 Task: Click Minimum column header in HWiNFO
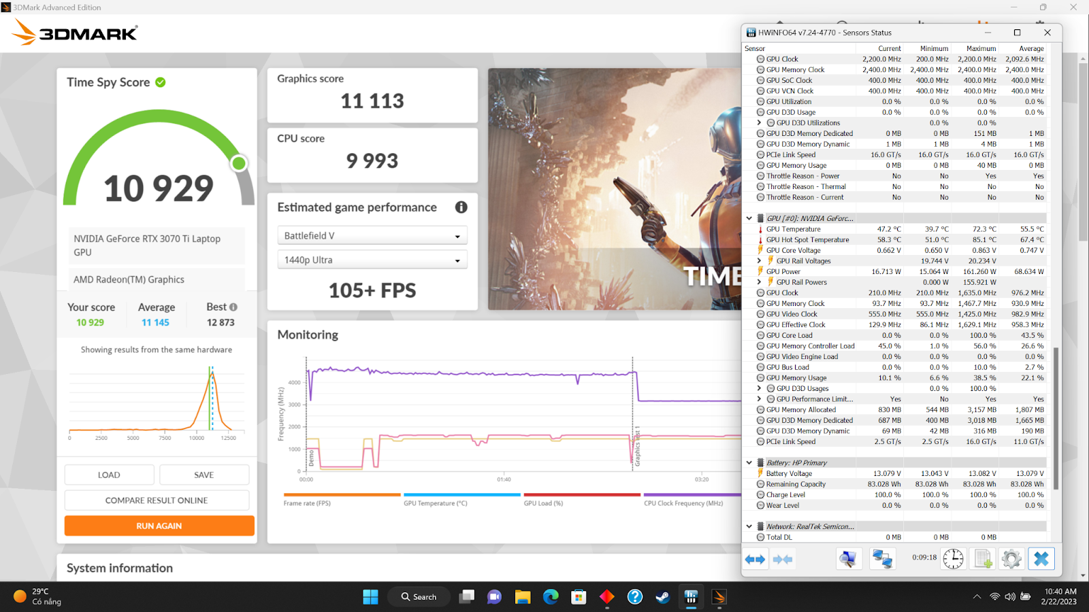pyautogui.click(x=927, y=48)
